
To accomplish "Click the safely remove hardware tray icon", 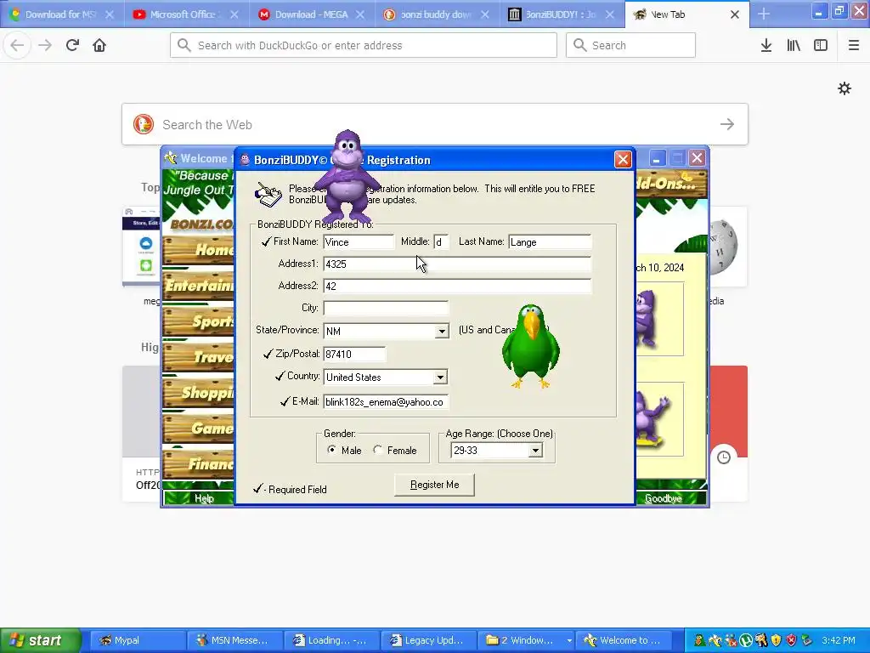I will [x=807, y=640].
